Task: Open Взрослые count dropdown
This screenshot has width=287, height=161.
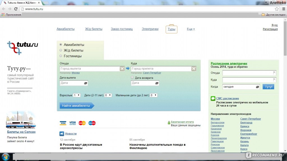Action: 77,95
